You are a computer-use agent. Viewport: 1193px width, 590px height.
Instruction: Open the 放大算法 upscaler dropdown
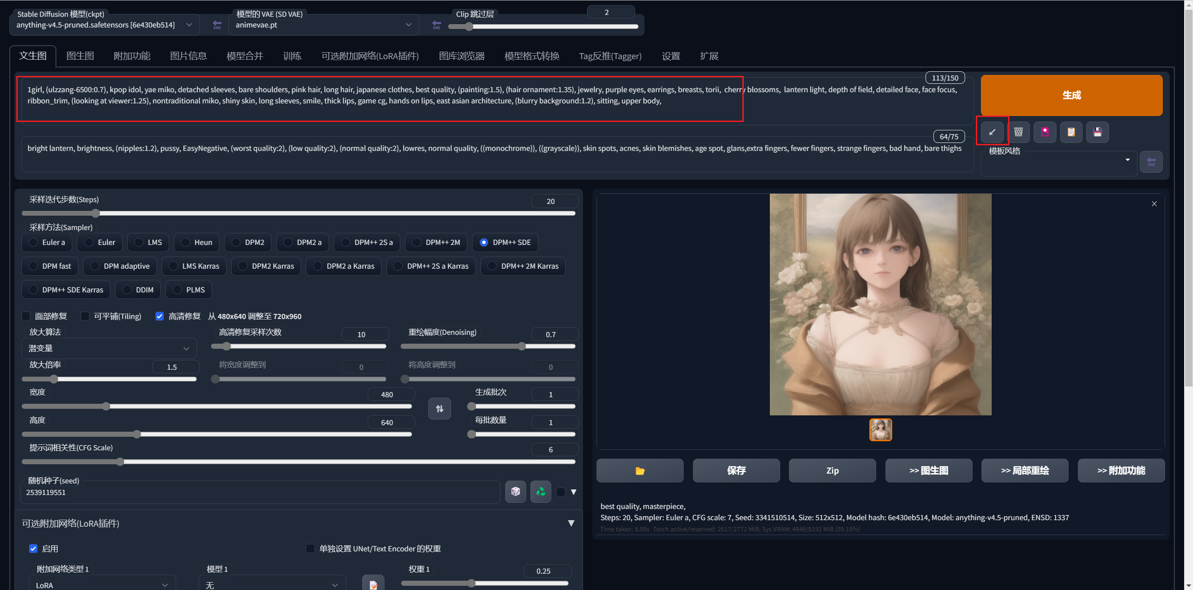pos(109,349)
